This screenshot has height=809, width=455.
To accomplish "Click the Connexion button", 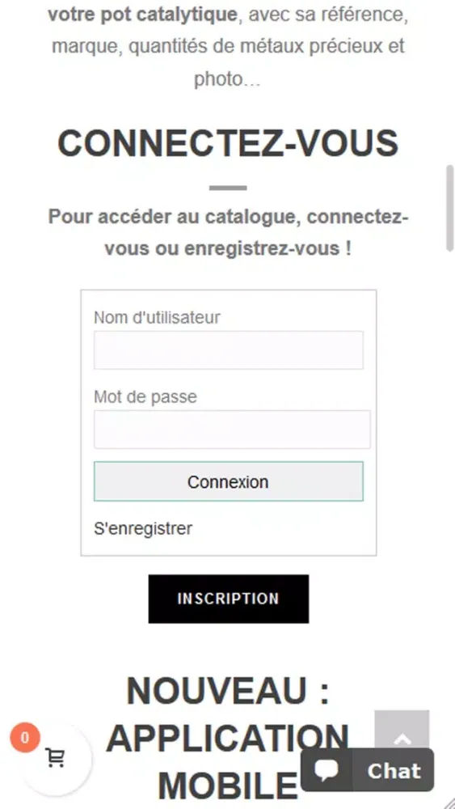I will pos(228,481).
